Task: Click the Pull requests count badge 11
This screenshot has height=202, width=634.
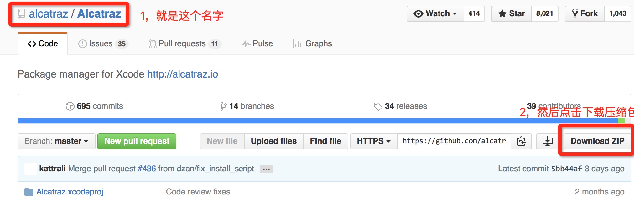Action: point(215,44)
